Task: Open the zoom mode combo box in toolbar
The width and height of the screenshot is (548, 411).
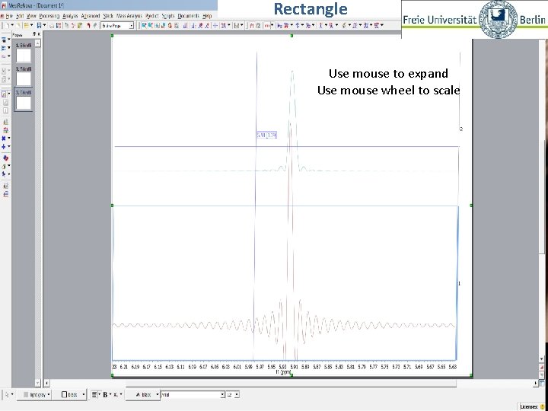Action: [117, 26]
